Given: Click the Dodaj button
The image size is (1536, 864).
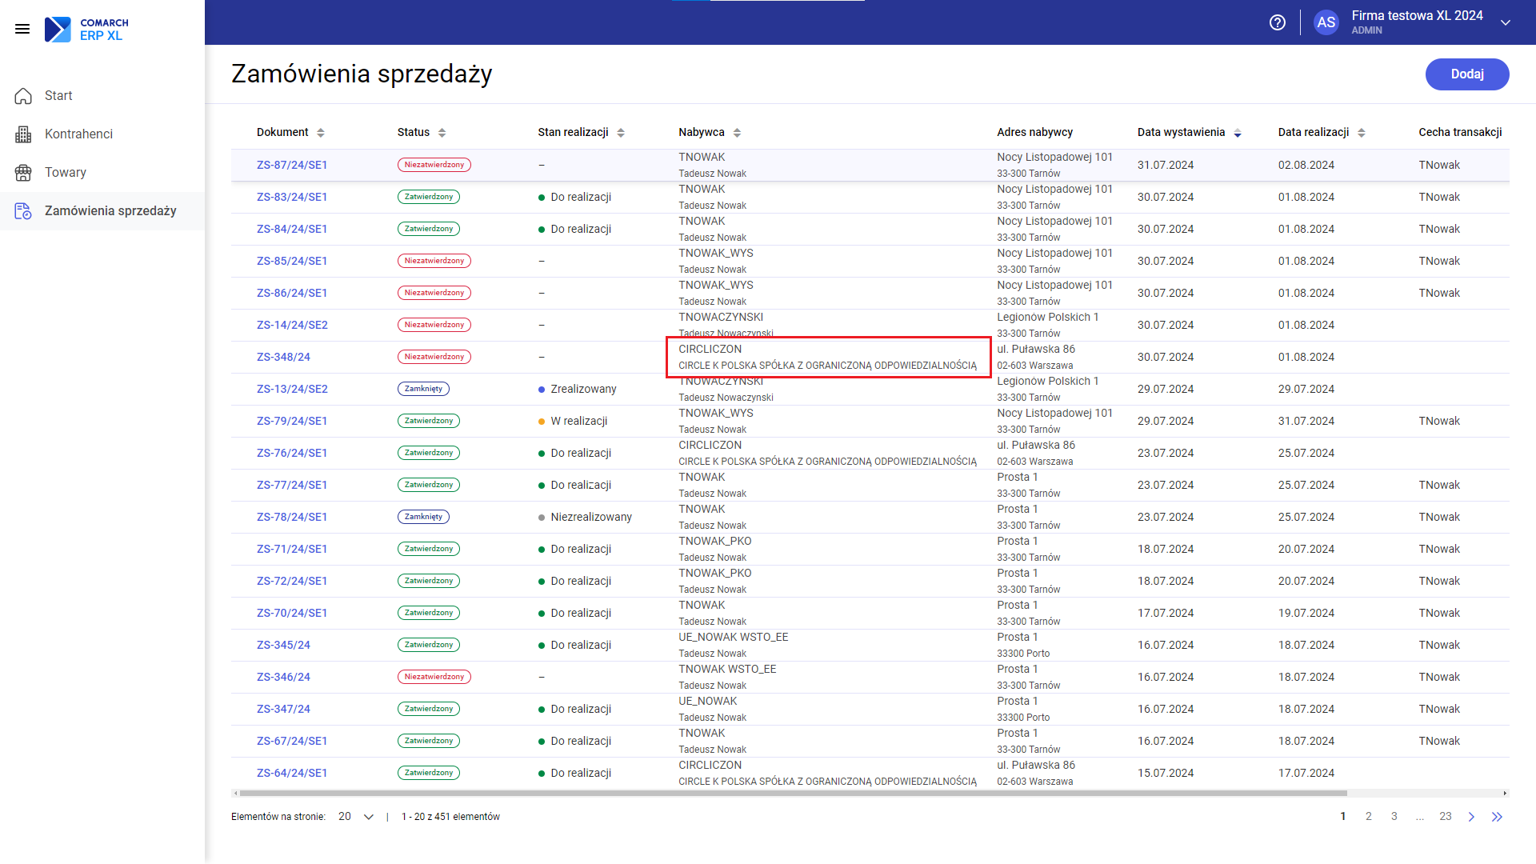Looking at the screenshot, I should (1467, 74).
